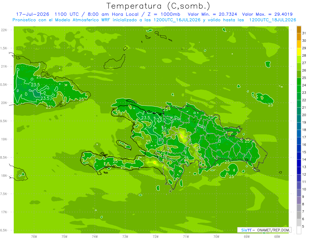Click the colorbar value label "15"
311x240 pixels.
pyautogui.click(x=304, y=152)
